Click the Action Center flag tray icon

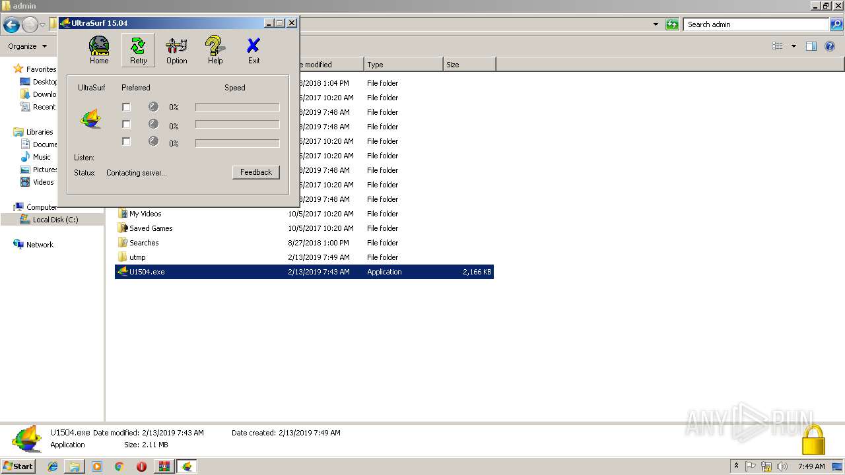point(751,466)
